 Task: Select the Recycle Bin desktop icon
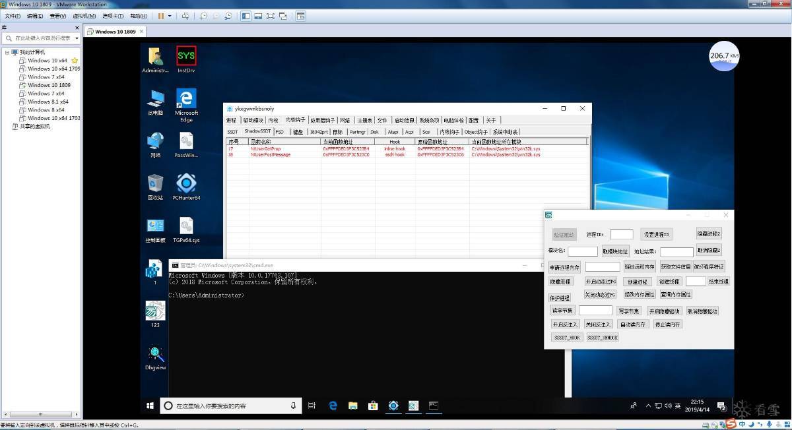point(156,187)
